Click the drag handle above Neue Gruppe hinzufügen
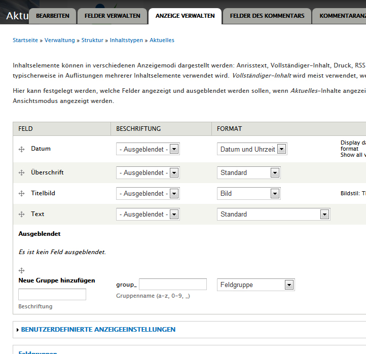Viewport: 366px width, 354px height. pyautogui.click(x=22, y=271)
